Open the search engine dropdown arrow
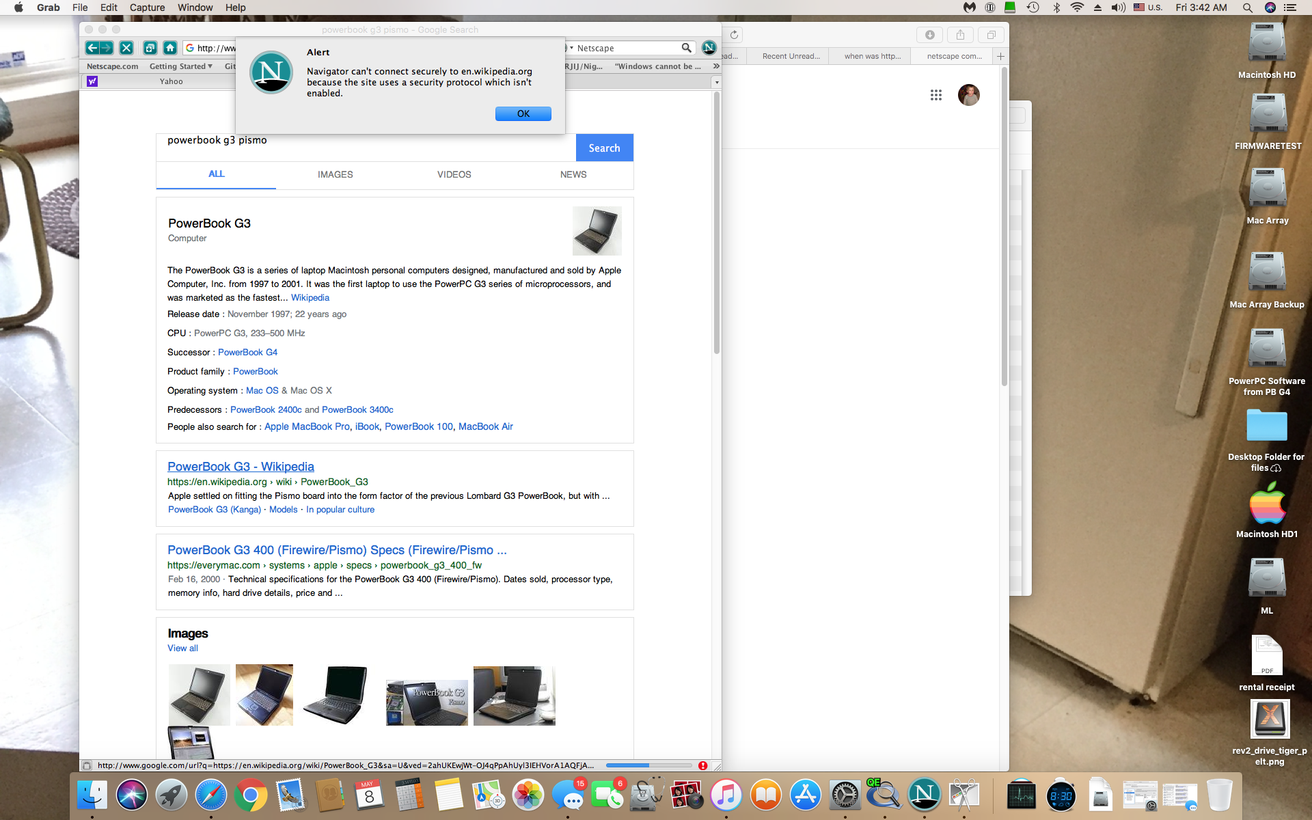The image size is (1312, 820). pos(571,48)
